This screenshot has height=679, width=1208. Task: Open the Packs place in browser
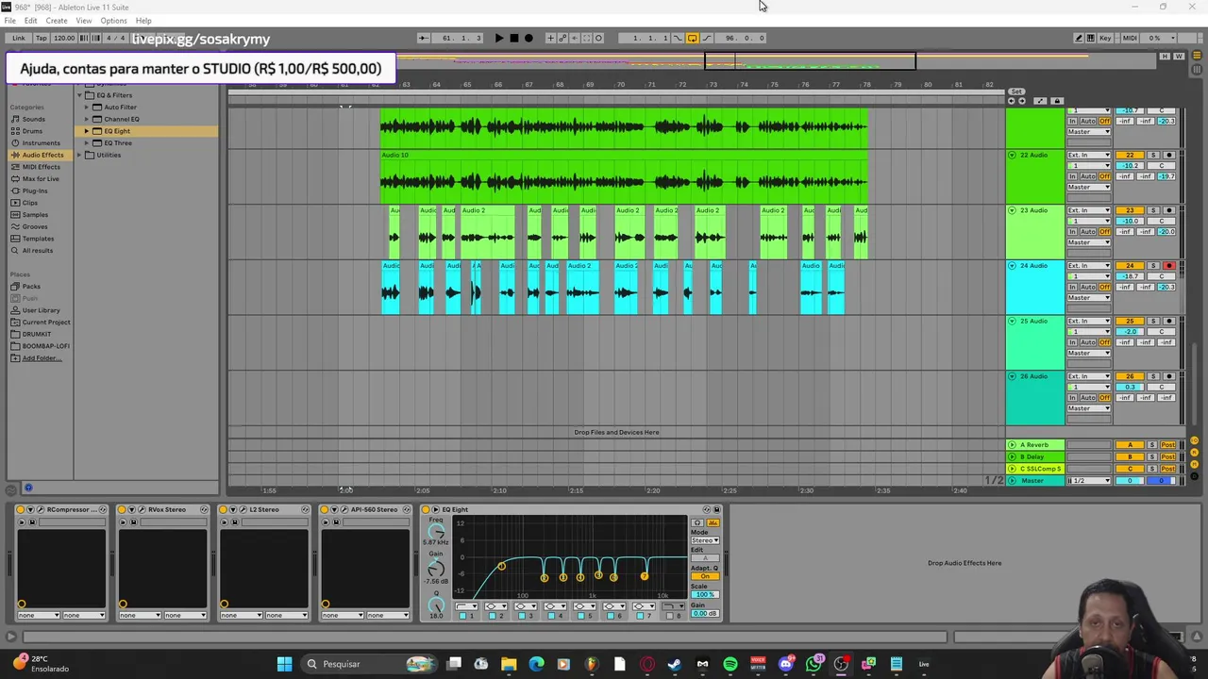[31, 287]
